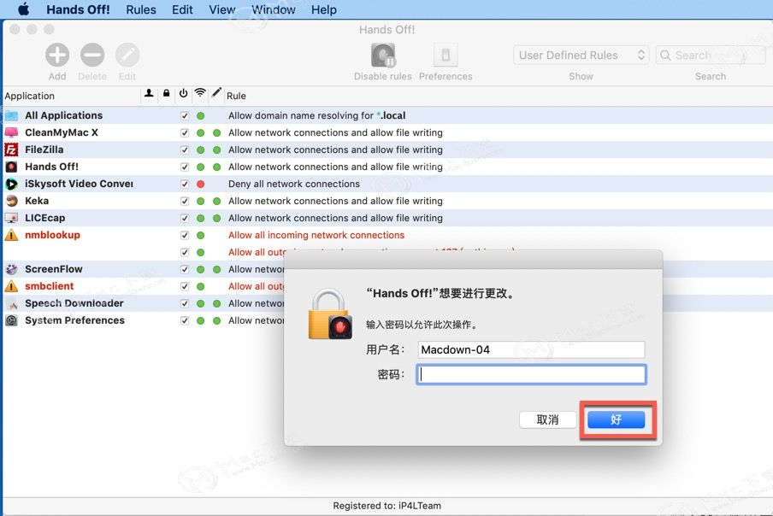Click the Edit pencil icon in toolbar

tap(127, 55)
